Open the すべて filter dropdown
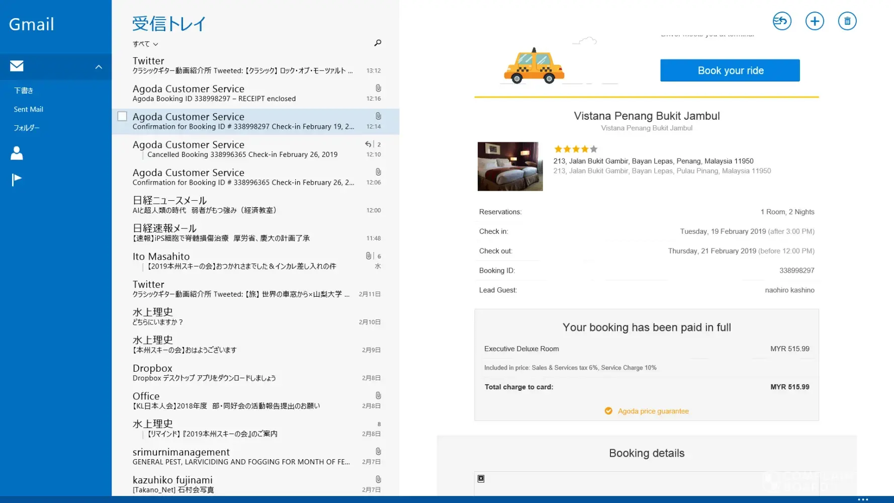The width and height of the screenshot is (894, 503). 145,44
